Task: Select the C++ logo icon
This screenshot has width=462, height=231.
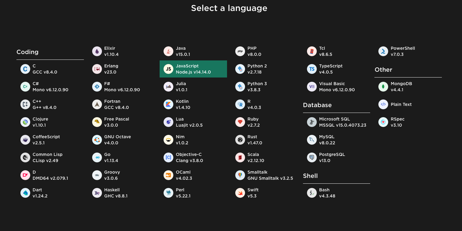Action: tap(25, 104)
